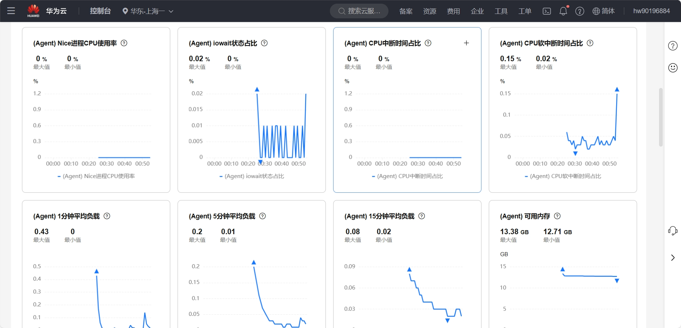Click the page vertical scrollbar
The image size is (681, 328).
click(661, 117)
